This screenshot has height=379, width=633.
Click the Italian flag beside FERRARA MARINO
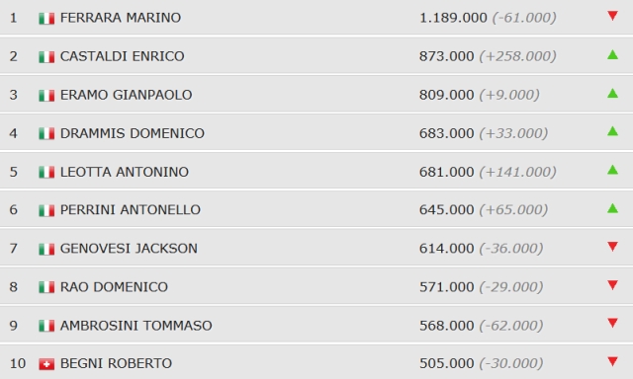point(46,19)
